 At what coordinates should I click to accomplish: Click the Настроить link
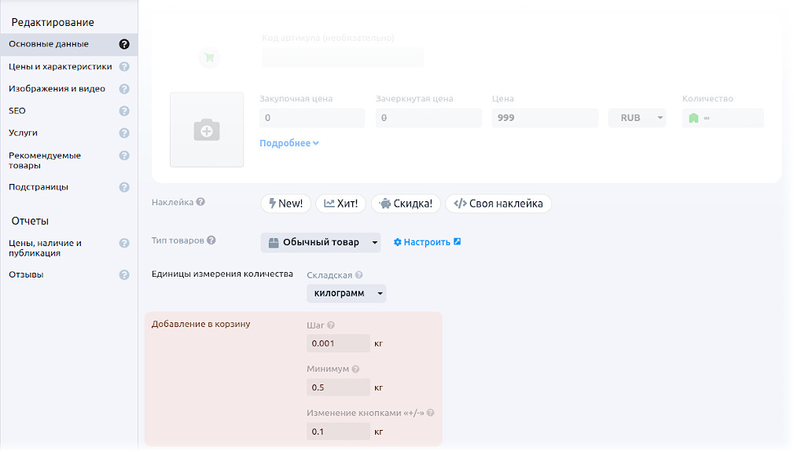(x=427, y=242)
